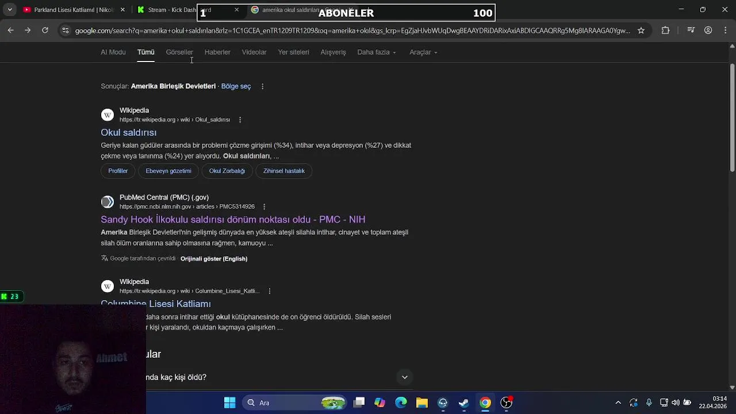
Task: Open the Chrome profile avatar icon
Action: [708, 30]
